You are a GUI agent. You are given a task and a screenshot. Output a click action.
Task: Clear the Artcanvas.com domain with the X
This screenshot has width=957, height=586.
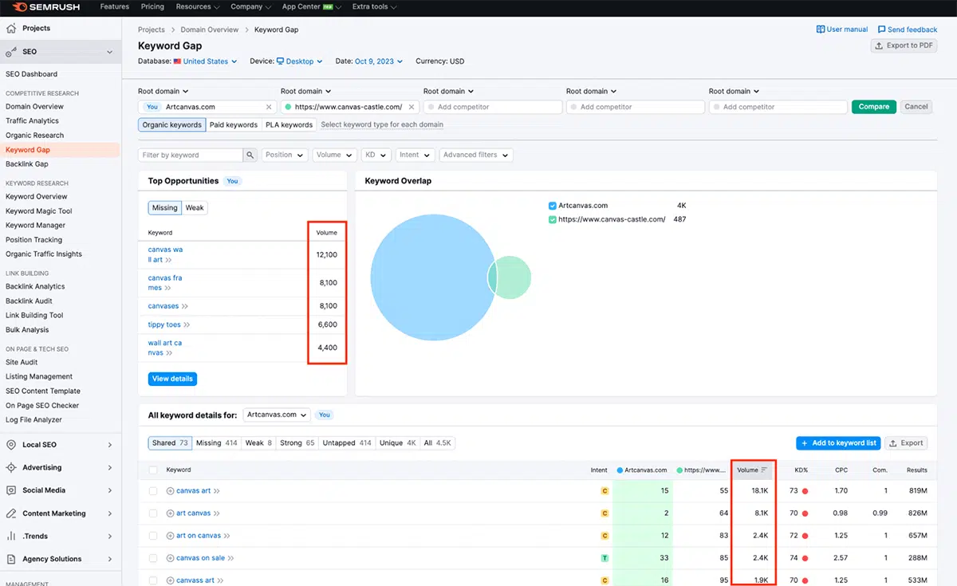pyautogui.click(x=269, y=107)
